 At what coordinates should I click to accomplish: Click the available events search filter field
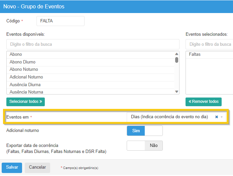93,44
